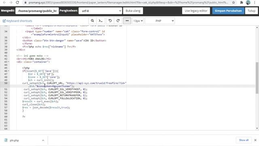Reload the page with the refresh icon

pyautogui.click(x=17, y=2)
